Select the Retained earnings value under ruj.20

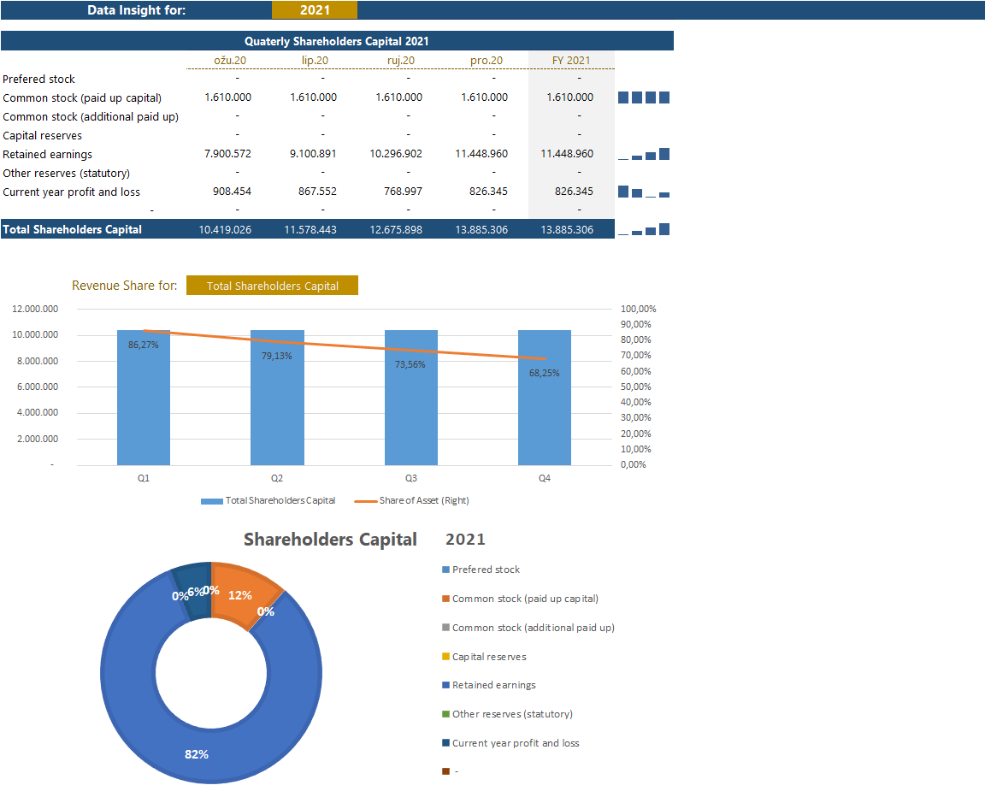(396, 155)
